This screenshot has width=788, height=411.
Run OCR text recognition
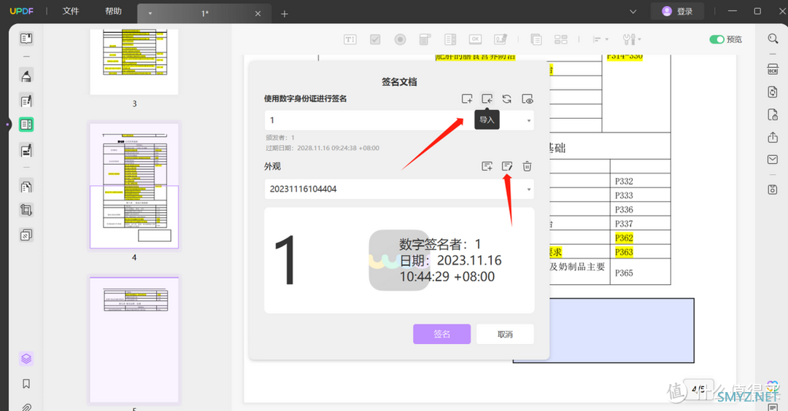[773, 69]
